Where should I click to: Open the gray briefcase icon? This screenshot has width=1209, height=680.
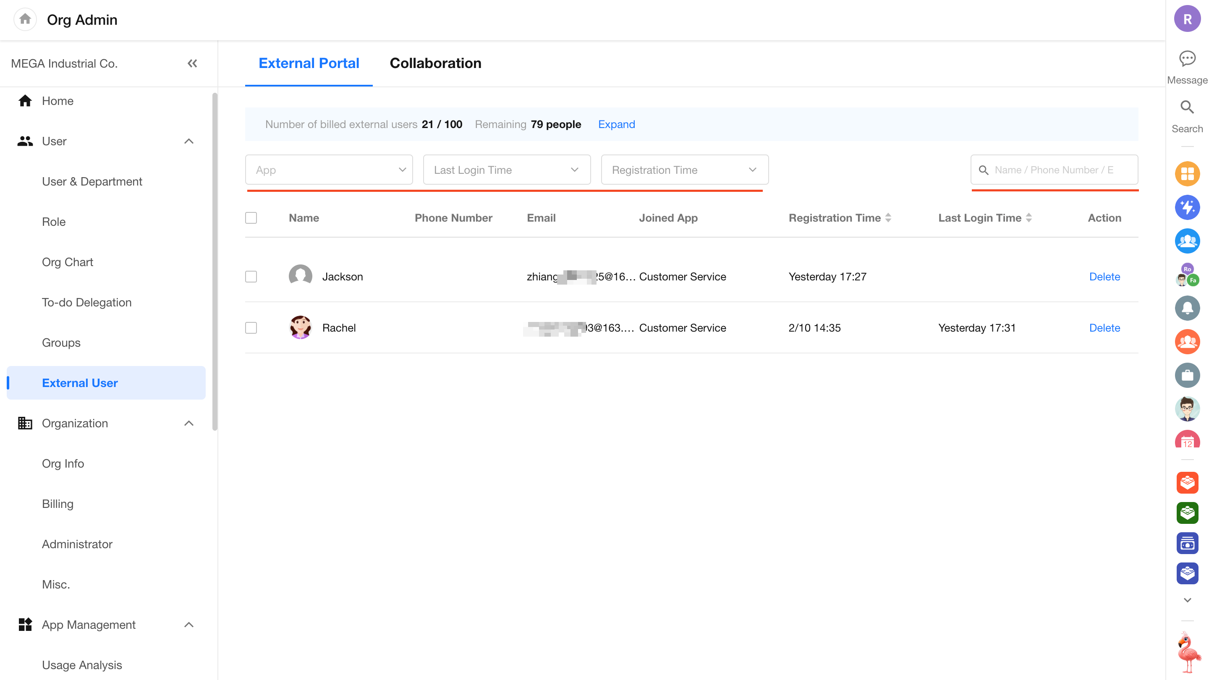coord(1187,375)
